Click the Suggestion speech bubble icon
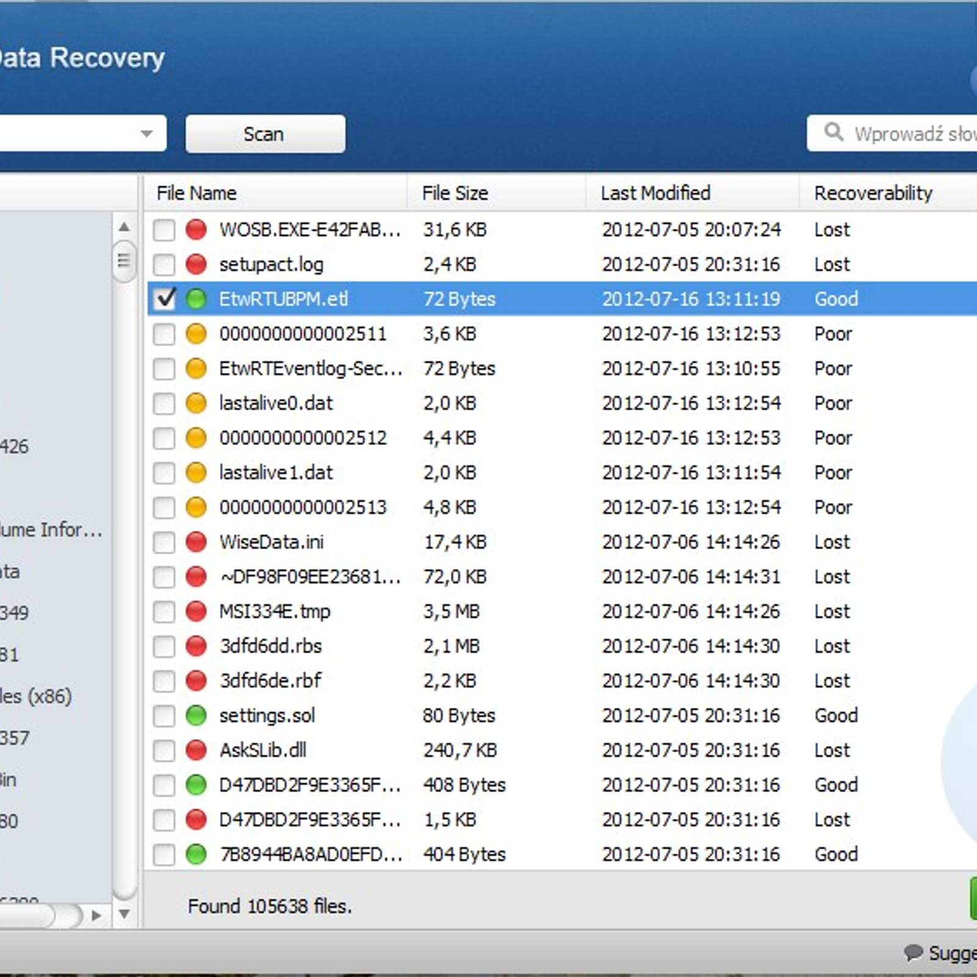The height and width of the screenshot is (977, 977). [913, 952]
